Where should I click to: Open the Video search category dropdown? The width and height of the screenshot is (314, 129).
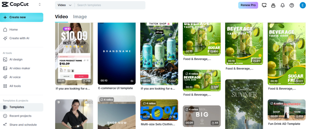click(x=64, y=5)
